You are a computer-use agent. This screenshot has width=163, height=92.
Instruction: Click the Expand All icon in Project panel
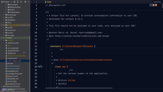click(x=18, y=2)
